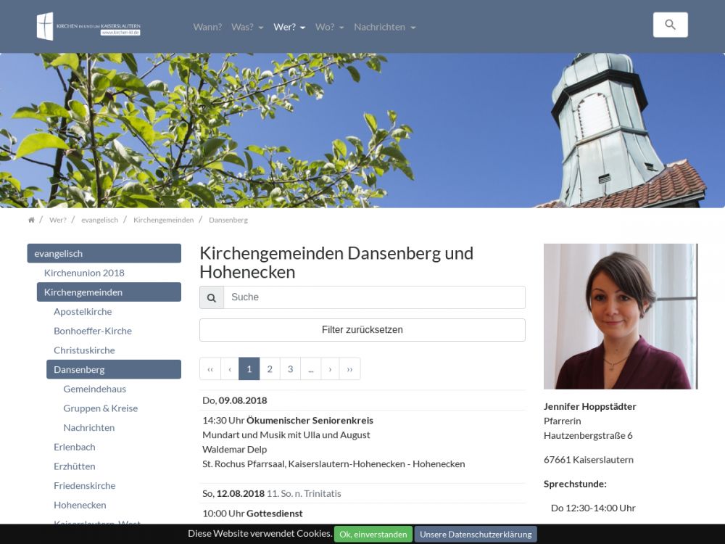Go to first page with double-left arrow
This screenshot has width=725, height=544.
[210, 369]
